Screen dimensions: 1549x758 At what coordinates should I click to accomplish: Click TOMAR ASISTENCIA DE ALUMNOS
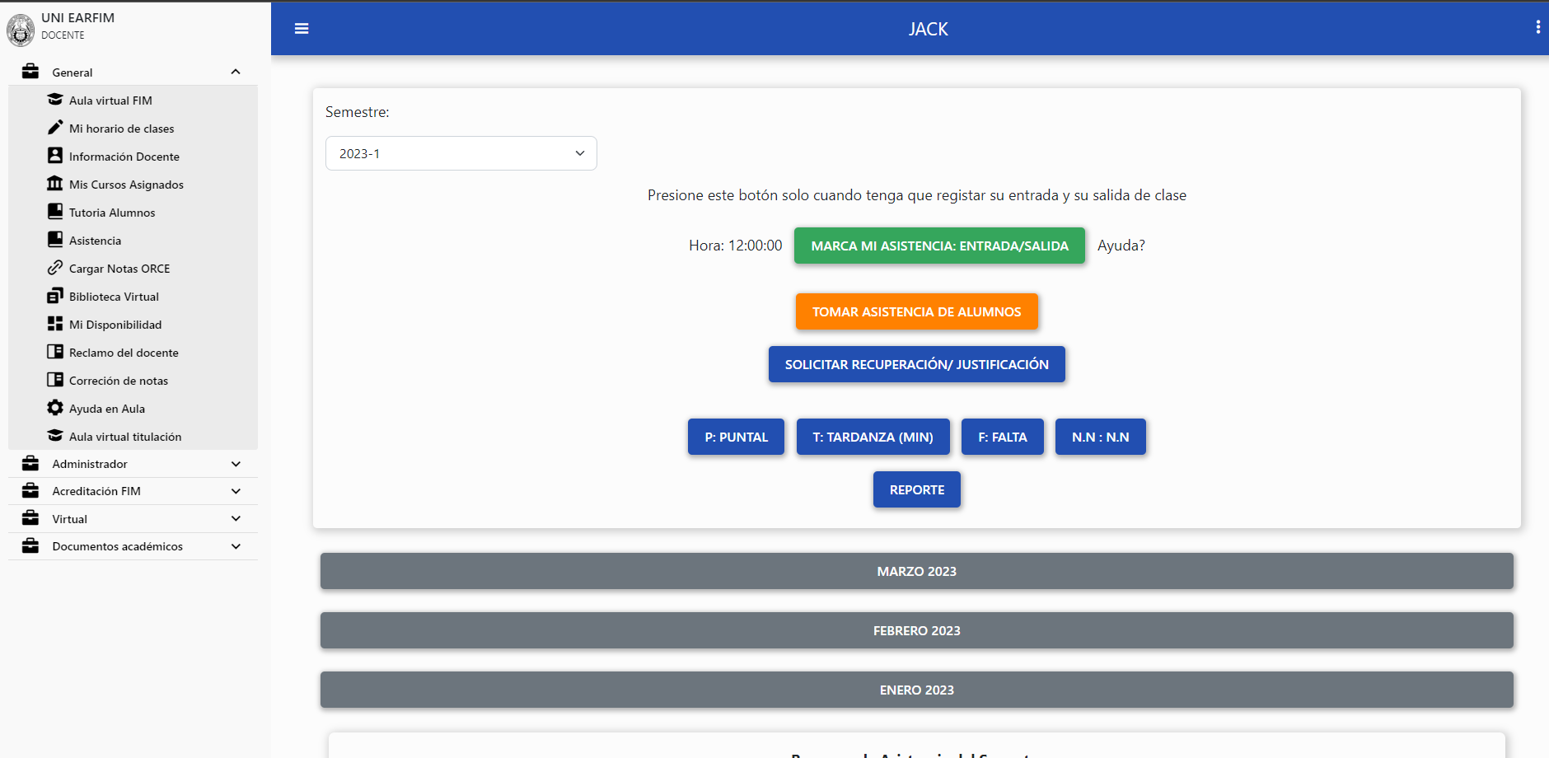click(916, 311)
